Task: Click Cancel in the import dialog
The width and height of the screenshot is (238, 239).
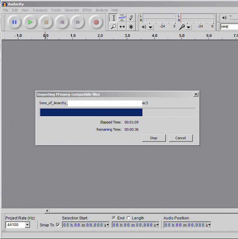Action: 180,138
